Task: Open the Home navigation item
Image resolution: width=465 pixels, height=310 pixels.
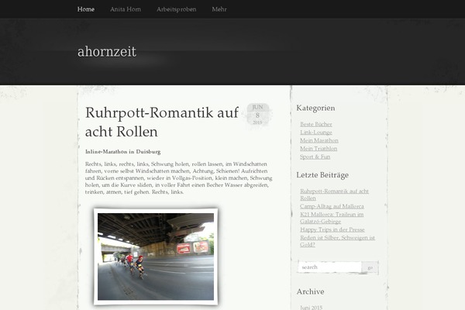Action: (86, 9)
